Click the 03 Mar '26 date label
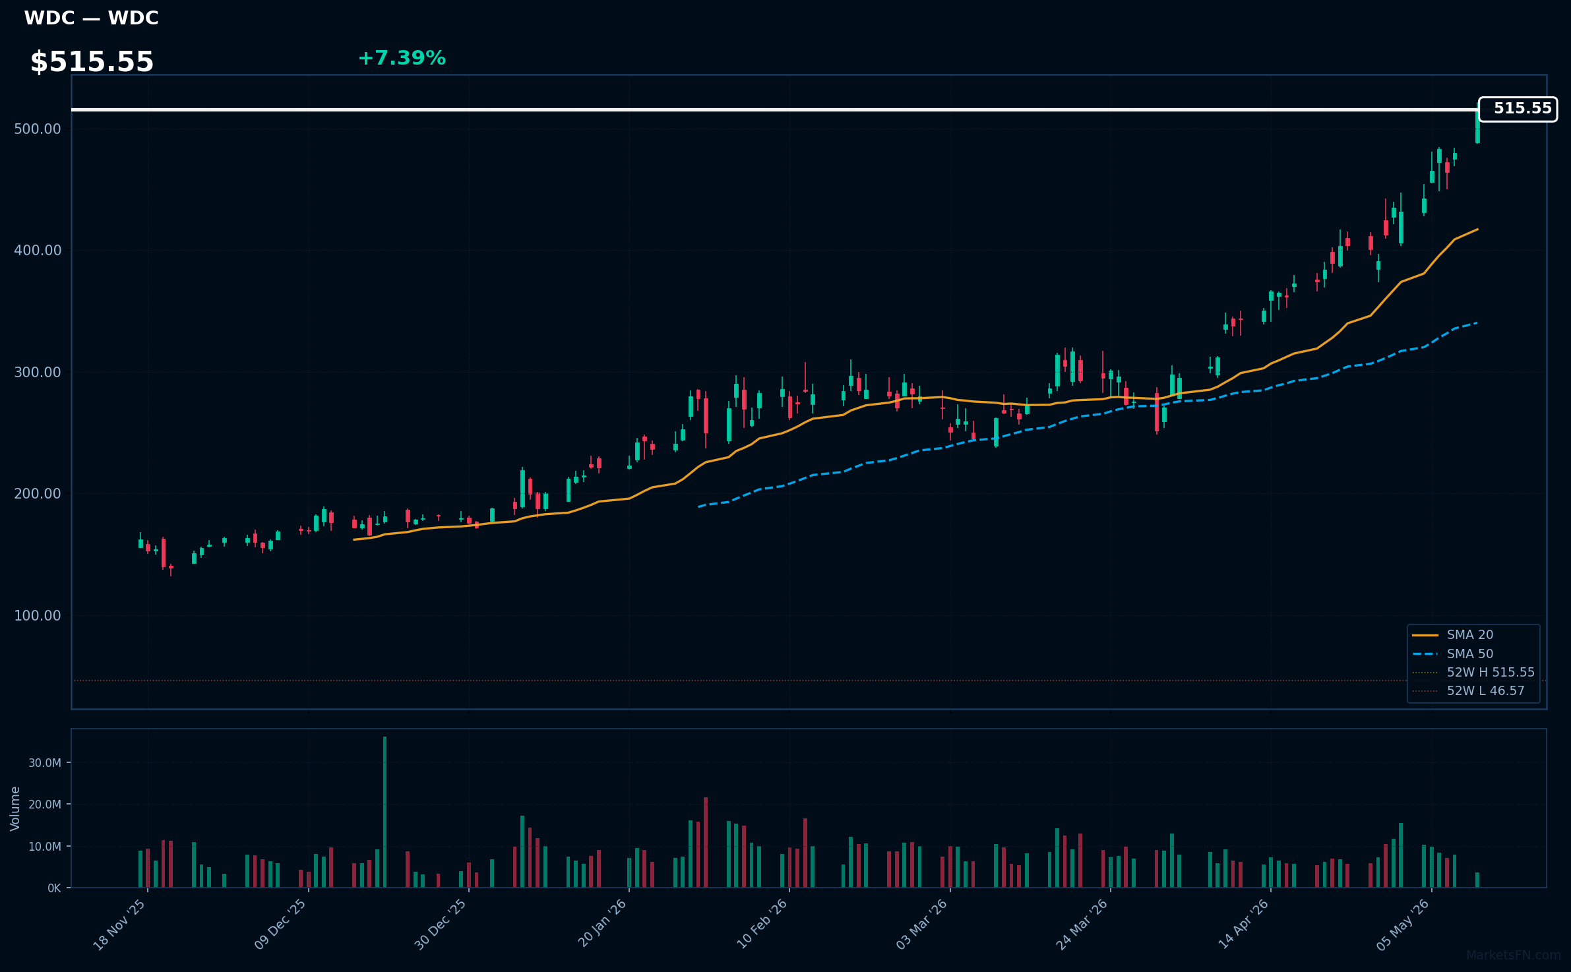 922,925
